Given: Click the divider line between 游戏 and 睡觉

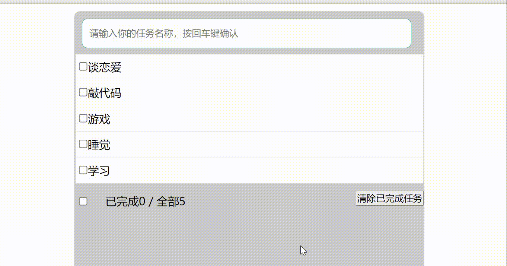Looking at the screenshot, I should coord(249,132).
